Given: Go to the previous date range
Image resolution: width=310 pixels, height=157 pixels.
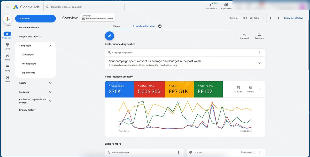Looking at the screenshot, I should (270, 18).
